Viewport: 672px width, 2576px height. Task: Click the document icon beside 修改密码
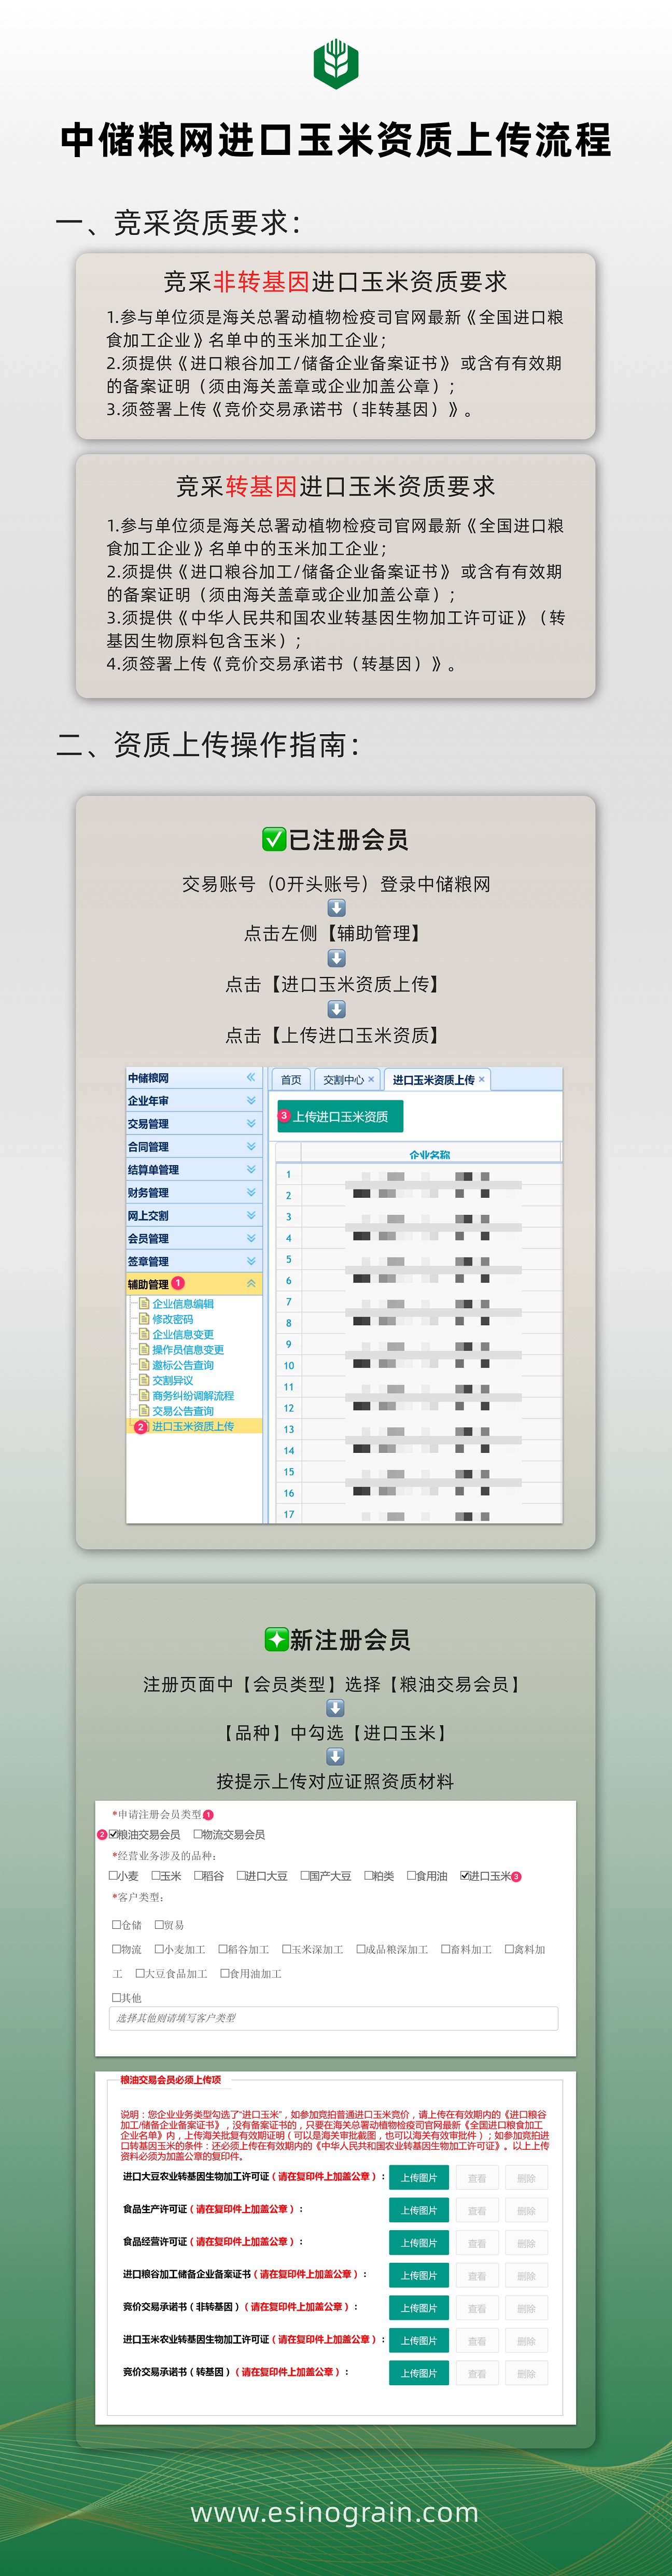tap(144, 1318)
